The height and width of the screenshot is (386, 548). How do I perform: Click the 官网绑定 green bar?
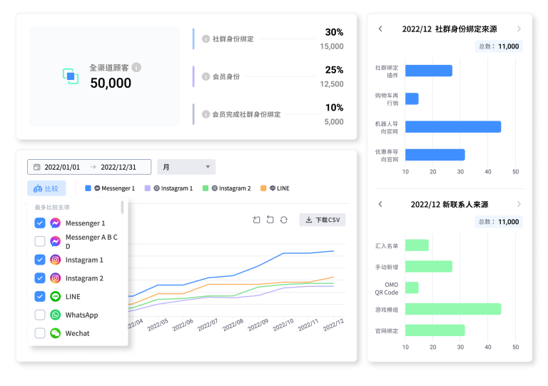435,330
